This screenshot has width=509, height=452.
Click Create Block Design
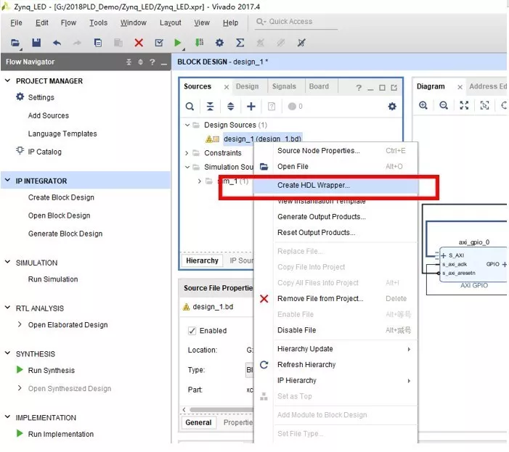click(61, 197)
